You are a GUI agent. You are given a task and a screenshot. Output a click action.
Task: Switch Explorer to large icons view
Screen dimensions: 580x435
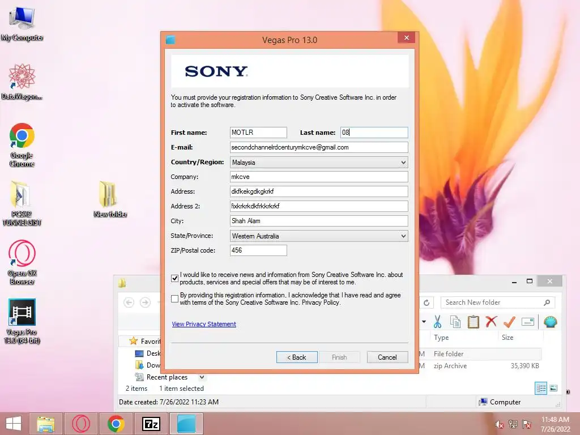(x=553, y=388)
